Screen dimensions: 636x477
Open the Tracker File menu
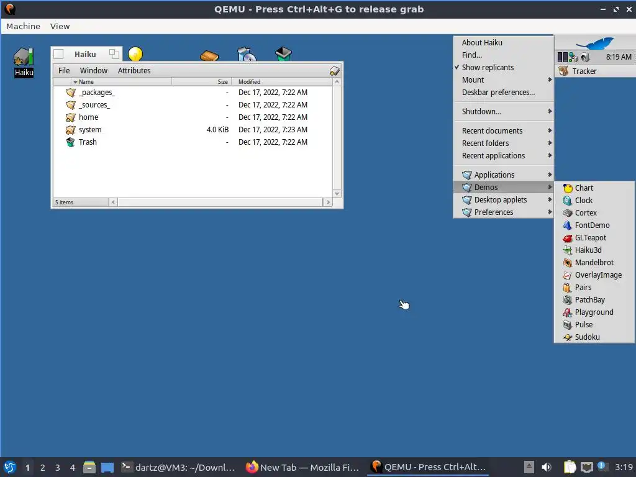64,71
